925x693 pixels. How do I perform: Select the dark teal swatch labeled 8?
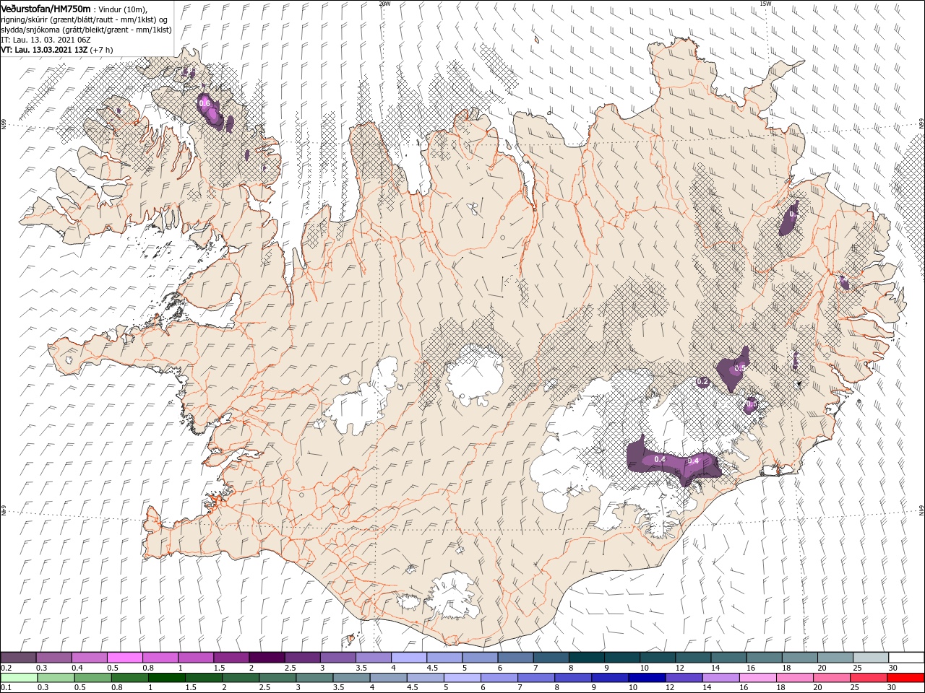click(586, 658)
